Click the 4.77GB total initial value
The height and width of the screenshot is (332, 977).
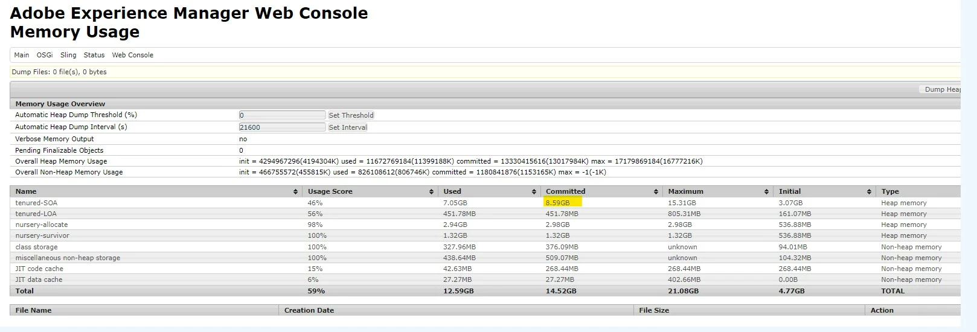coord(792,291)
